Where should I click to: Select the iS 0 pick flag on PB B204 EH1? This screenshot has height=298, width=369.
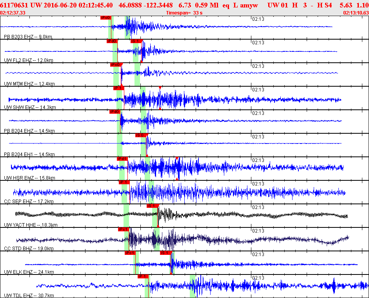(x=140, y=135)
